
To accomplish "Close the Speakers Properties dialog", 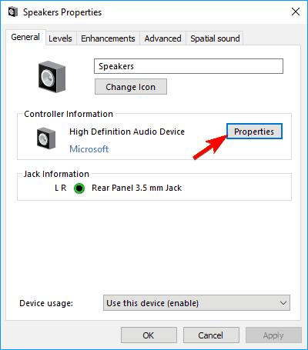I will 296,12.
